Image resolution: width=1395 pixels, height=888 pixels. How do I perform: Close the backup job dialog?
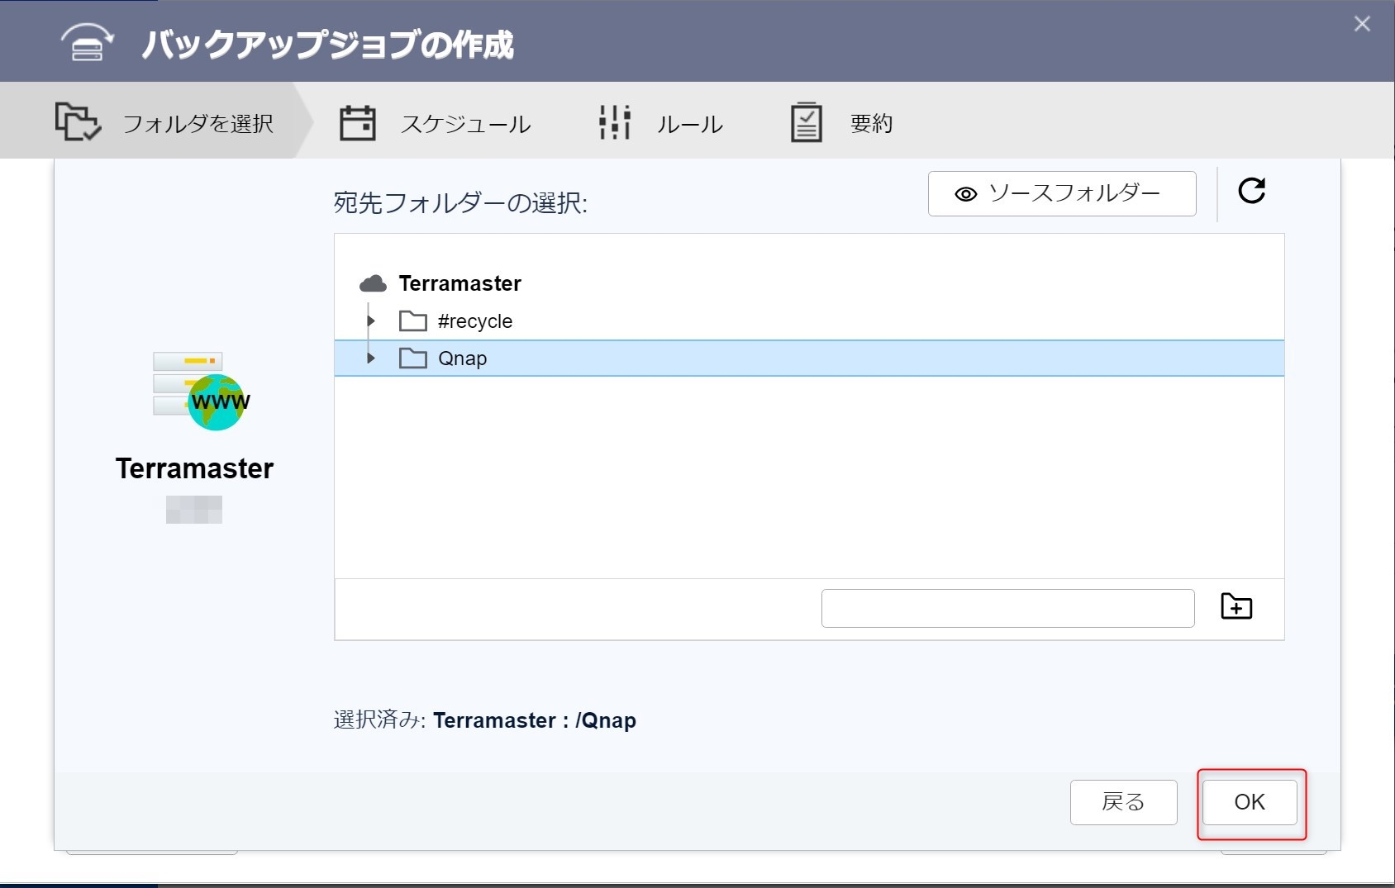[x=1362, y=24]
